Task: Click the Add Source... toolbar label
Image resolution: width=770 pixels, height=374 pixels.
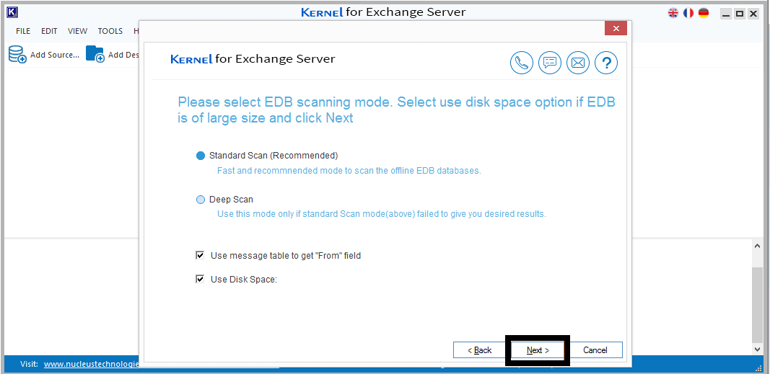Action: [55, 55]
